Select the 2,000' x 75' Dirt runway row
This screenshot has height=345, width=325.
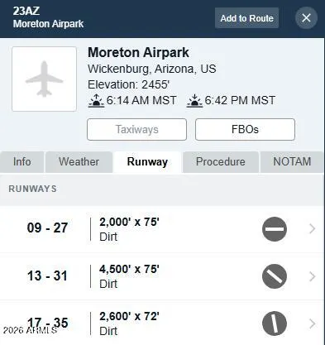[162, 229]
